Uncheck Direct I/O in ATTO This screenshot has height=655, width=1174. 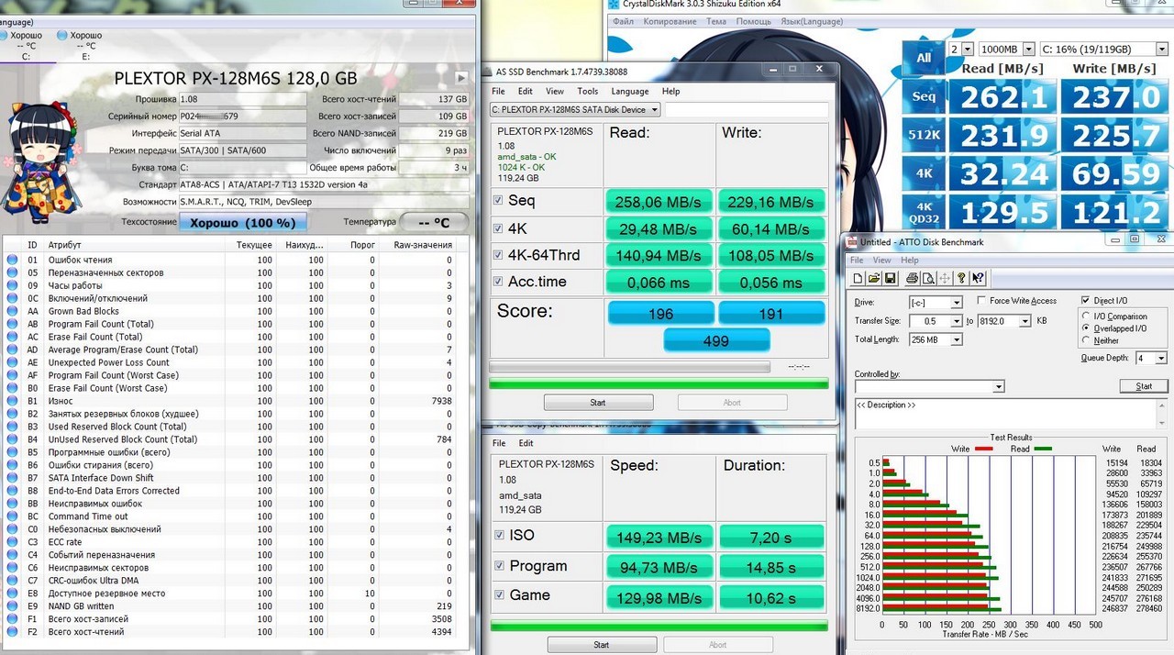click(x=1087, y=301)
